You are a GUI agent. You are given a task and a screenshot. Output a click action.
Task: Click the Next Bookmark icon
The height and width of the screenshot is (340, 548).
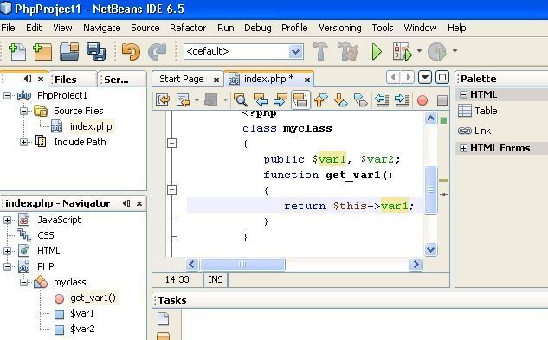click(x=341, y=100)
